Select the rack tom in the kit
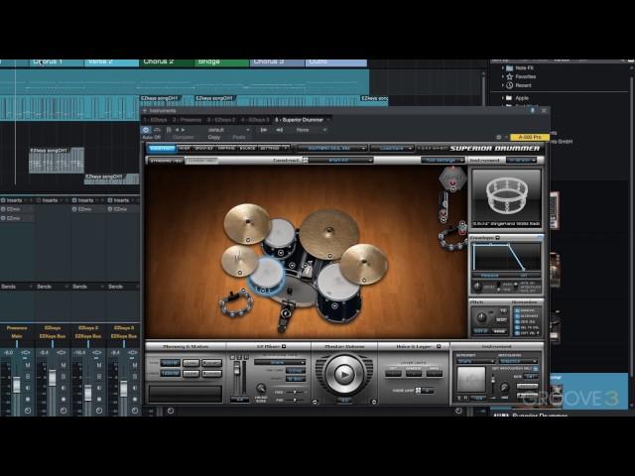This screenshot has height=476, width=635. click(x=280, y=237)
